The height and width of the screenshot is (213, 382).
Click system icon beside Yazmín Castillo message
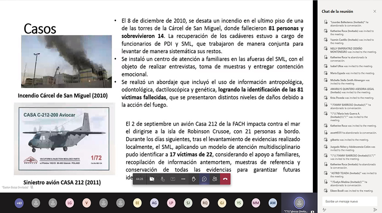[326, 40]
